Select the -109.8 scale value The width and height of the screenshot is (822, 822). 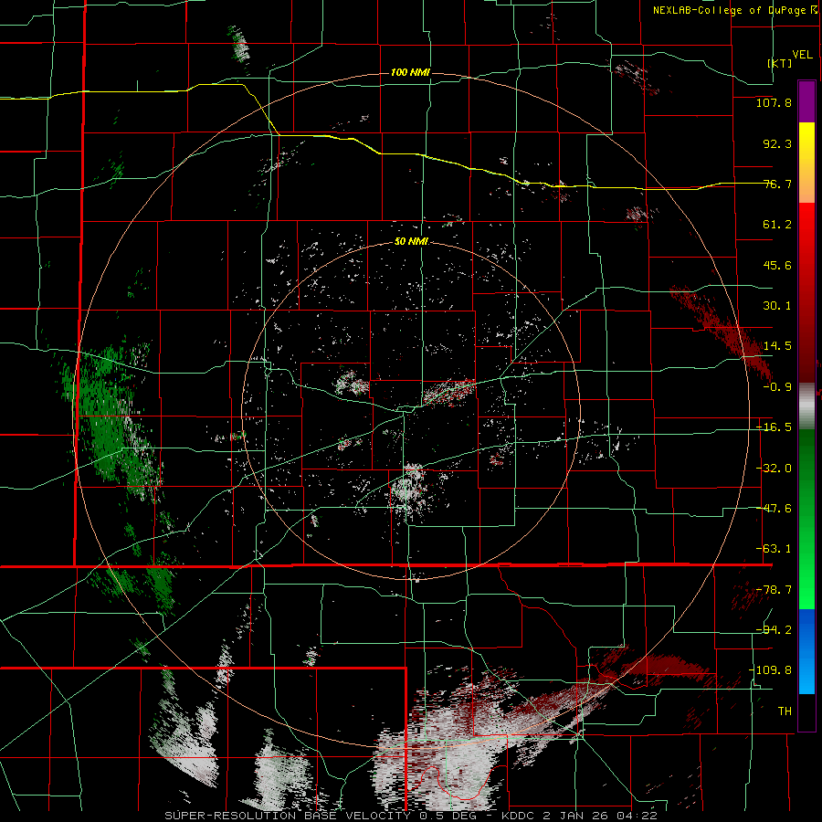[770, 670]
